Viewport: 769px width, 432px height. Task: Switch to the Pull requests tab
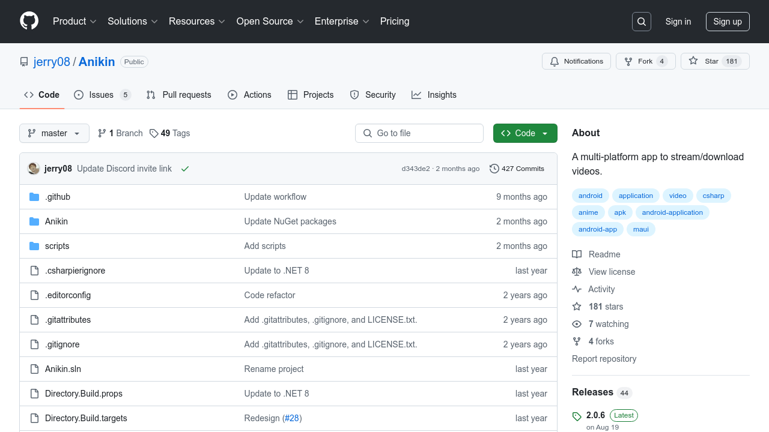[x=179, y=95]
